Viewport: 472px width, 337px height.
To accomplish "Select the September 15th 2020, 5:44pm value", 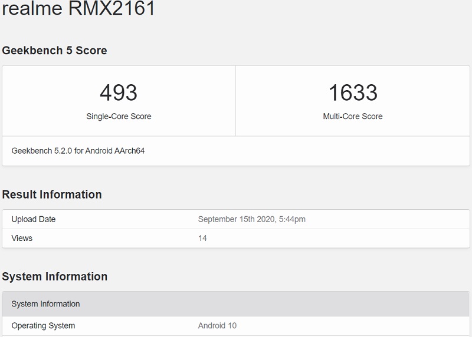I will pos(252,219).
